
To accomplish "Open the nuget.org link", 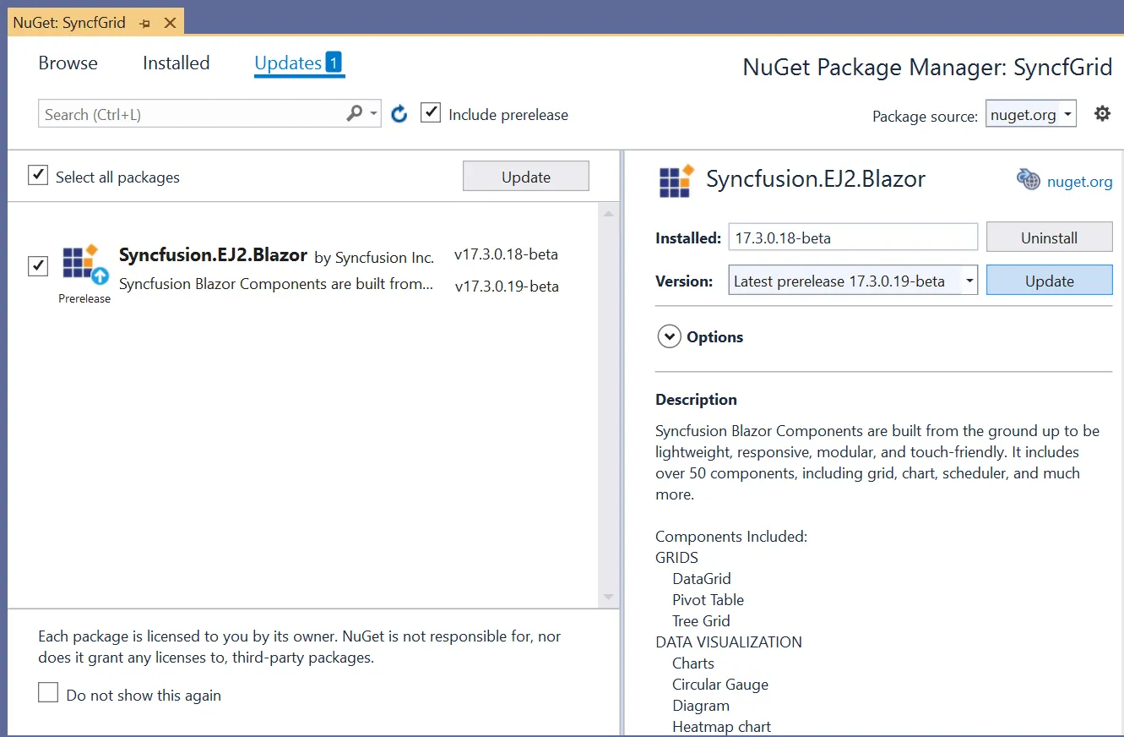I will click(1079, 181).
